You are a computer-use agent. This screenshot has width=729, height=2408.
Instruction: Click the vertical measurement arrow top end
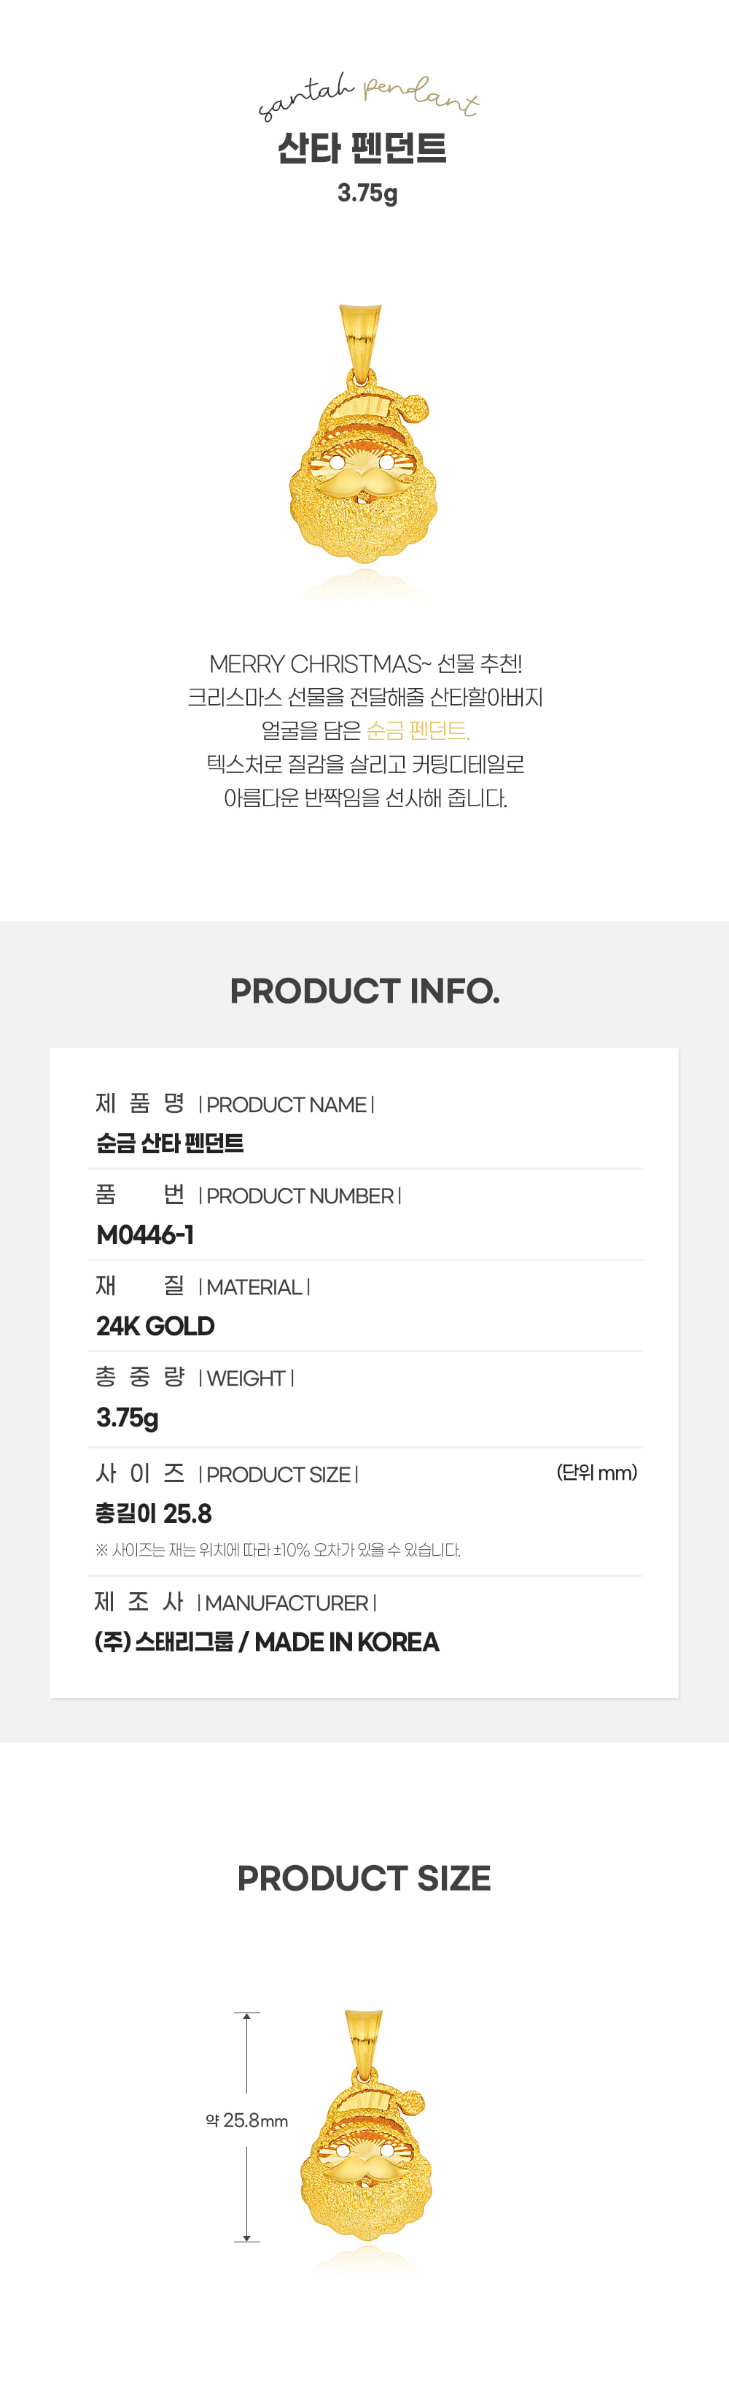[246, 2013]
